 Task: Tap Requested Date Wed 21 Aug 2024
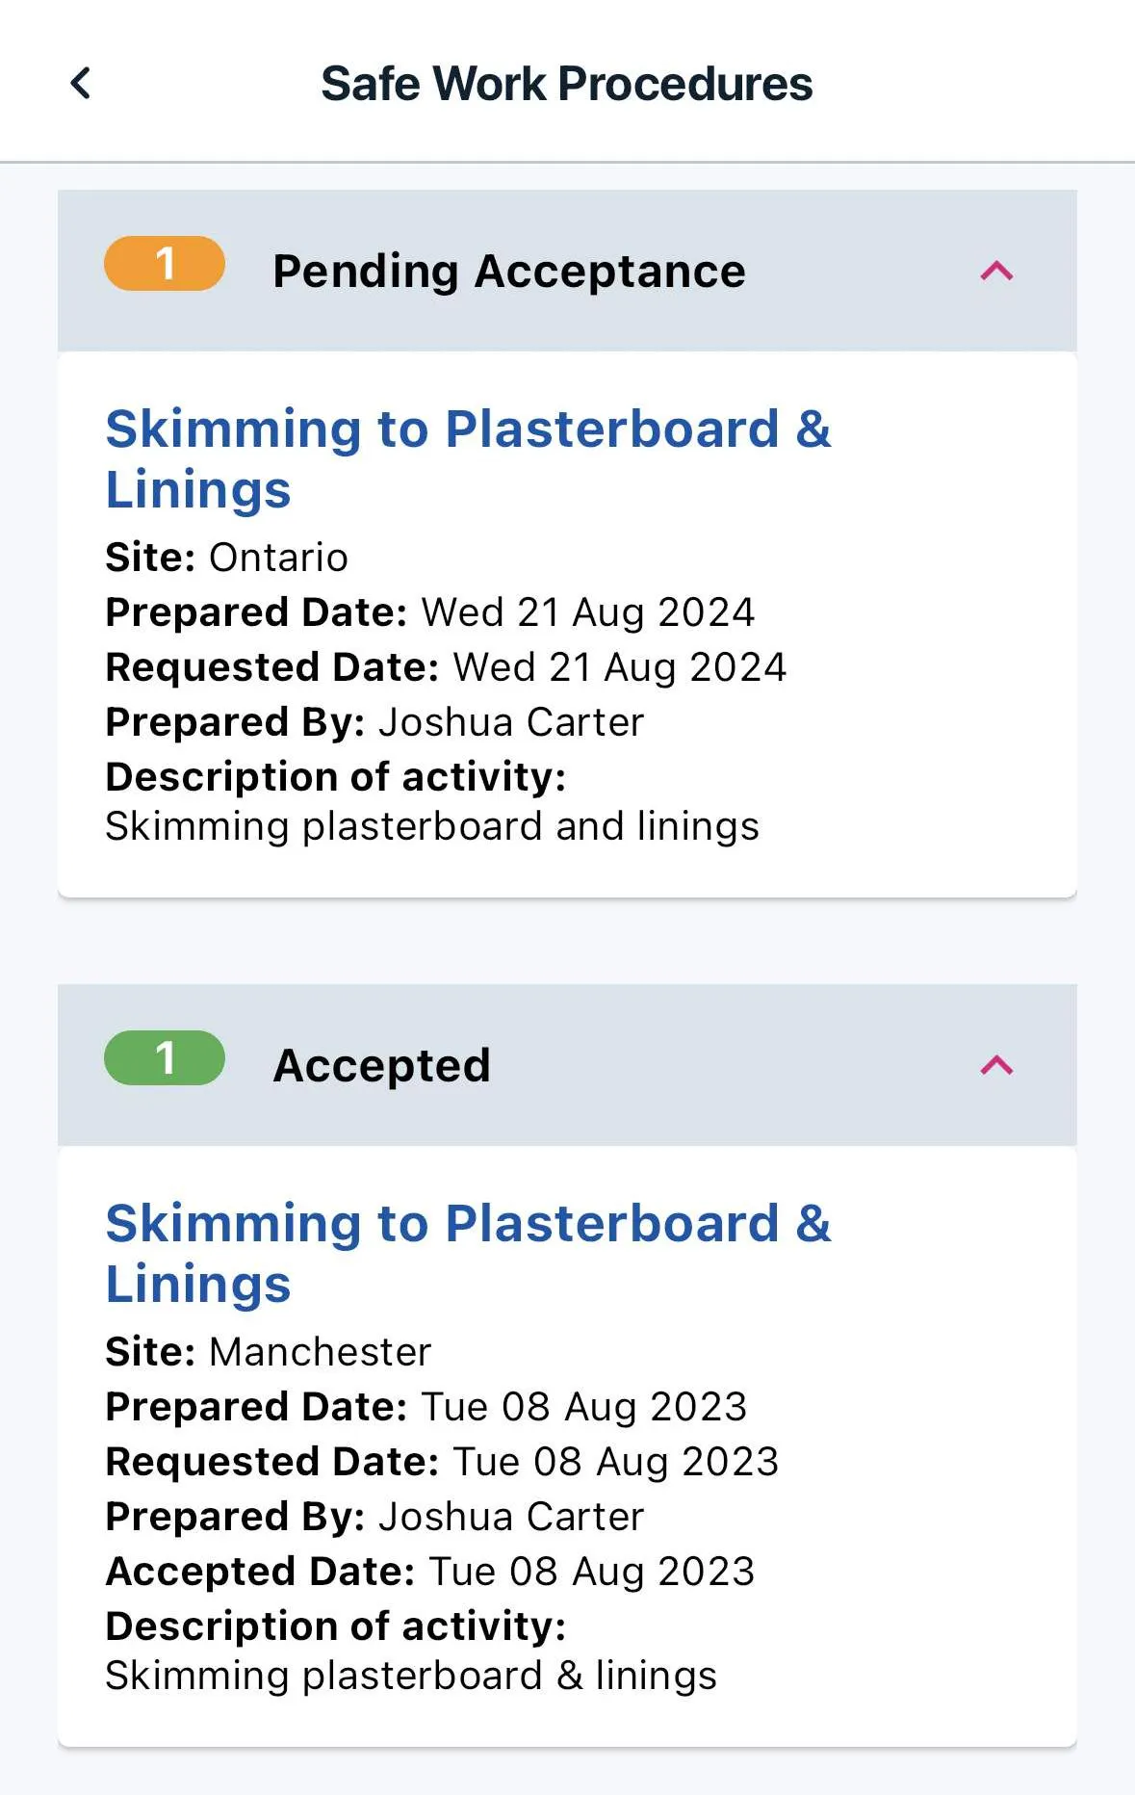[x=446, y=667]
